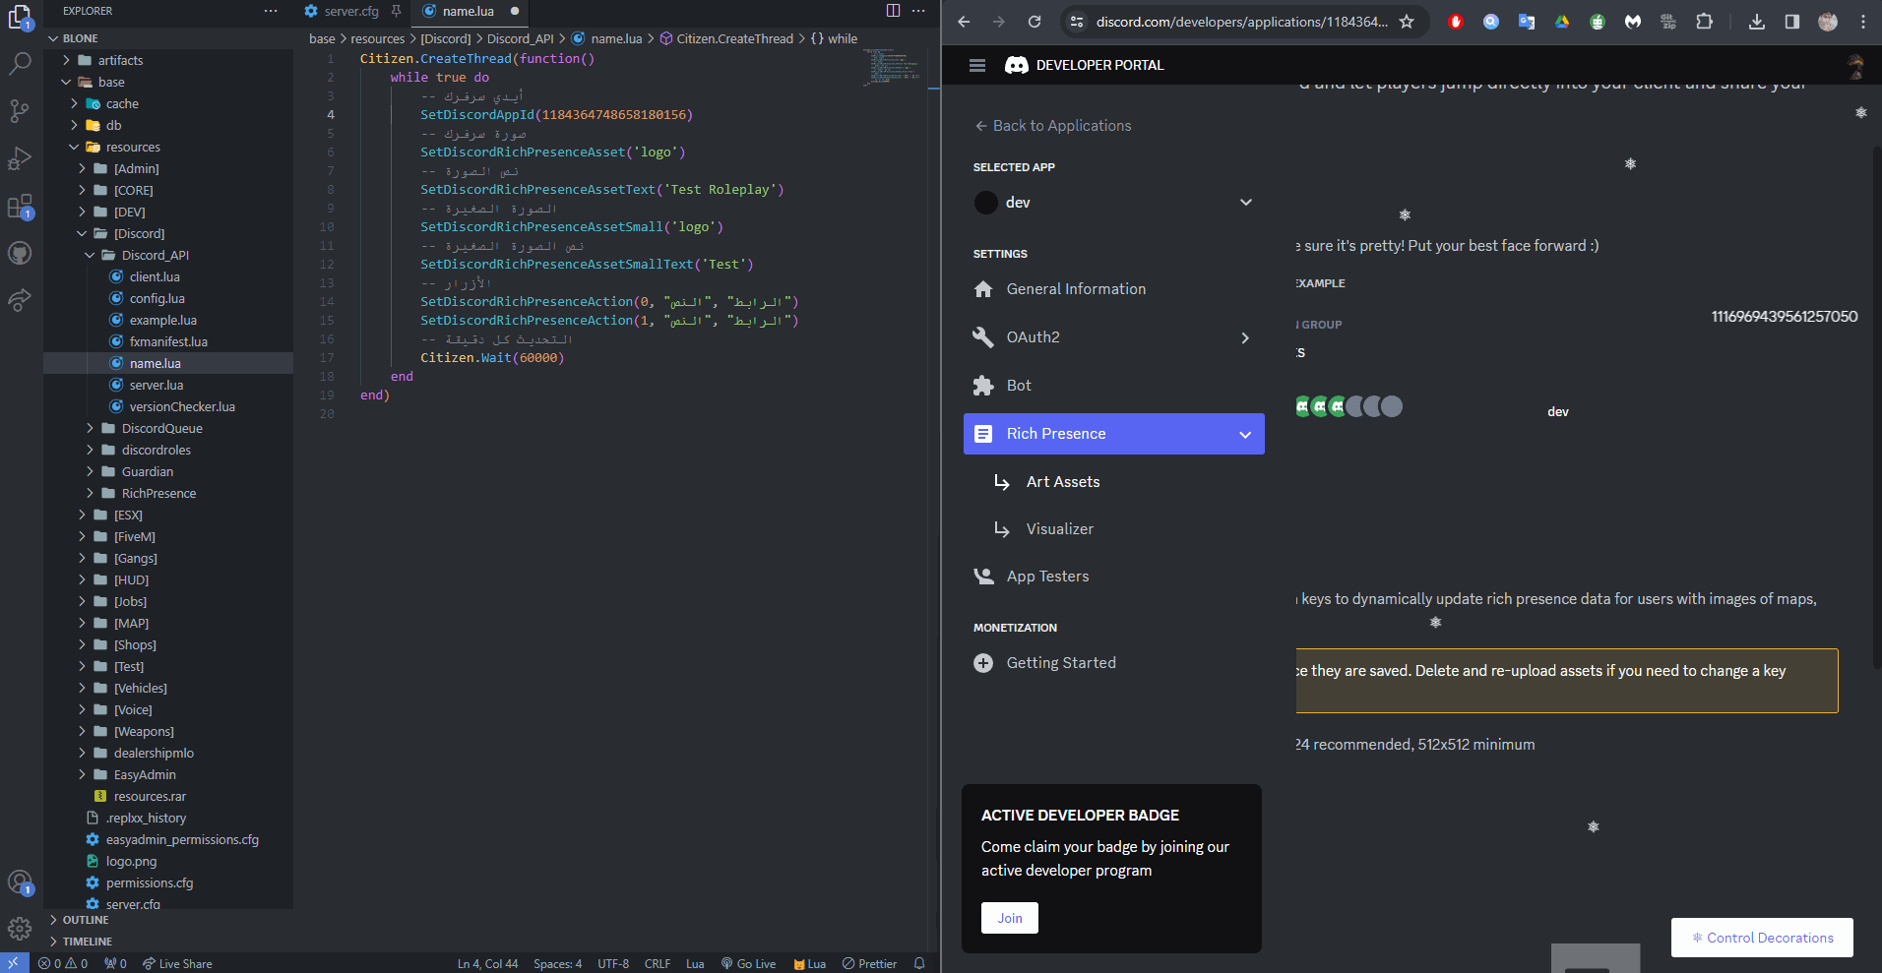Click Spaces: 4 indentation indicator
Screen dimensions: 1882x973
[x=558, y=964]
